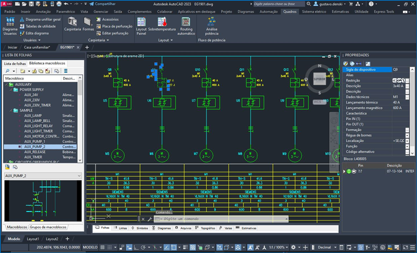Image resolution: width=417 pixels, height=253 pixels.
Task: Click the ViewCube SUPERIOR face
Action: [x=318, y=80]
